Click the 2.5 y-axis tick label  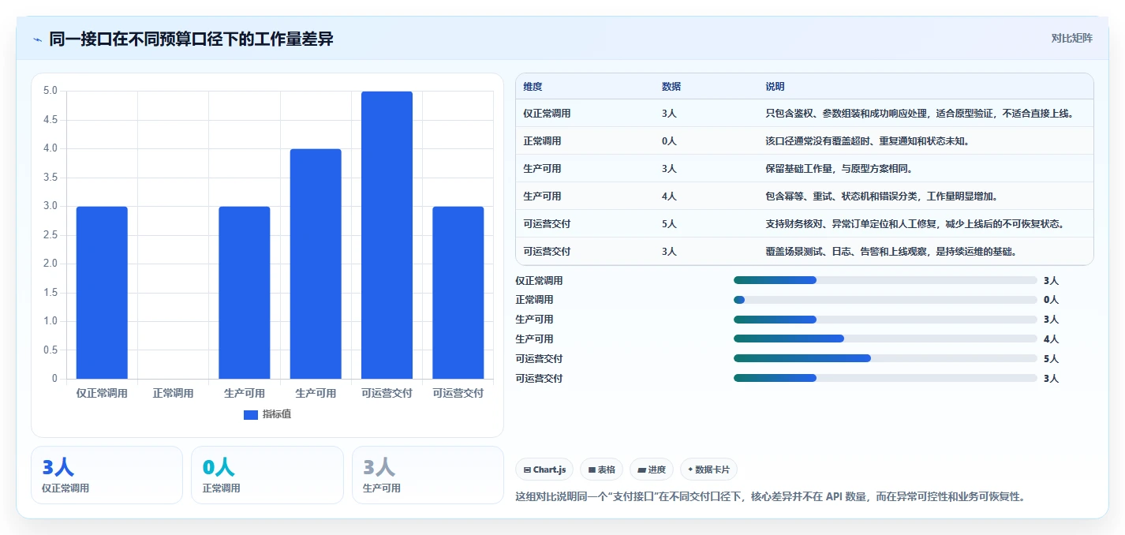pos(50,235)
